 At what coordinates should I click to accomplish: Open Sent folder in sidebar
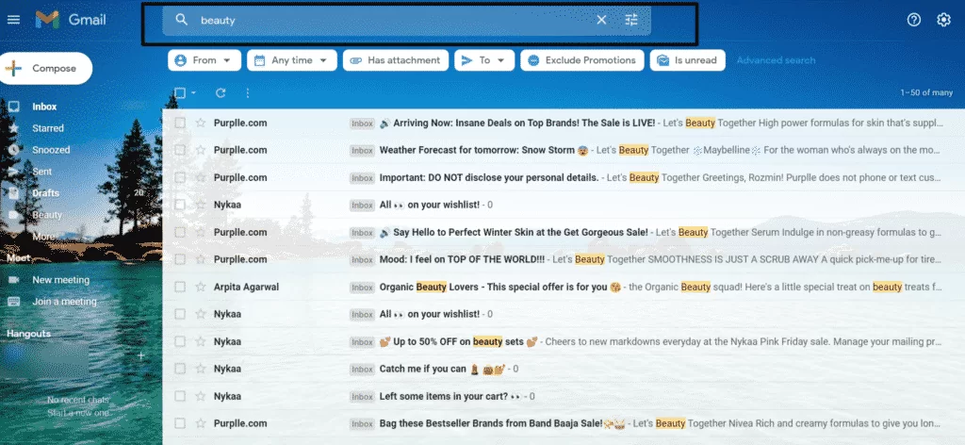tap(41, 171)
